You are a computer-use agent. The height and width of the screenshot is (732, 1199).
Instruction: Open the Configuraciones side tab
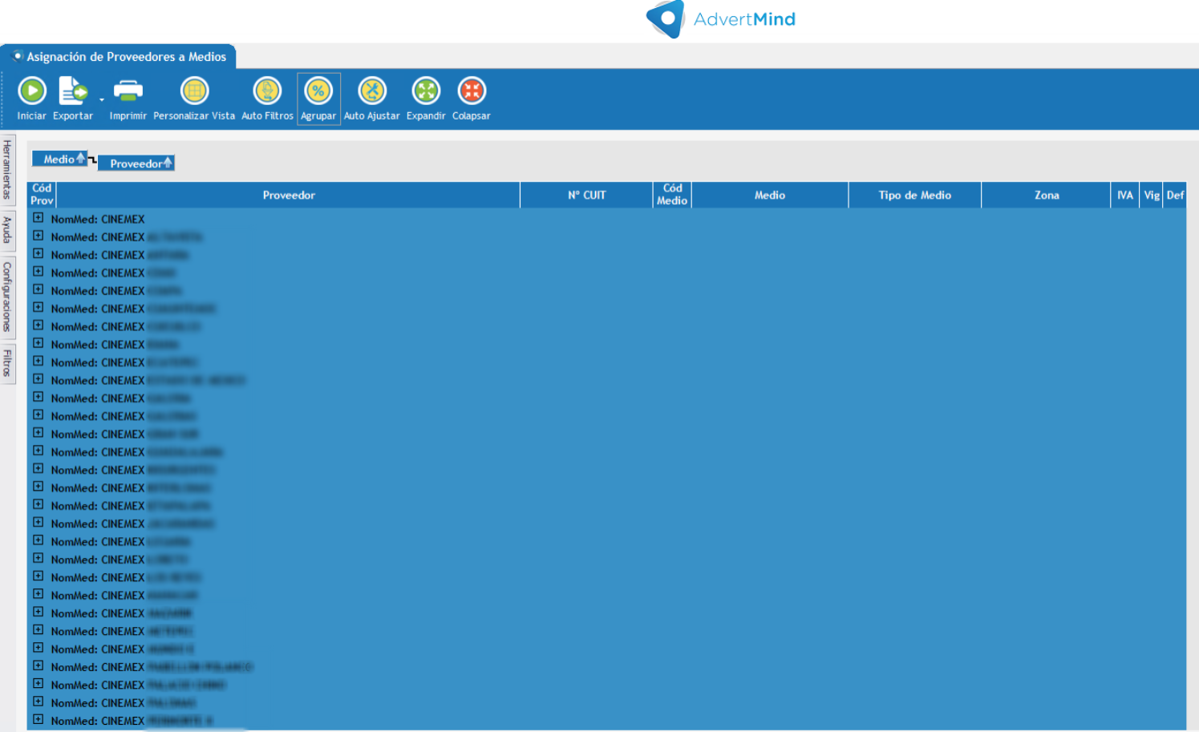tap(7, 297)
